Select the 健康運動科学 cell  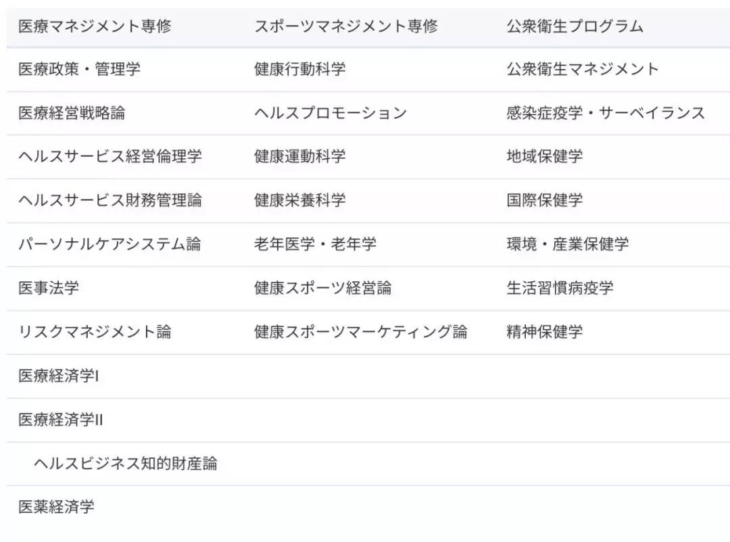(300, 157)
